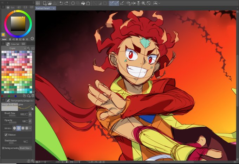
Task: Click the Scale/Rotate transform toolbar icon
Action: pyautogui.click(x=88, y=3)
